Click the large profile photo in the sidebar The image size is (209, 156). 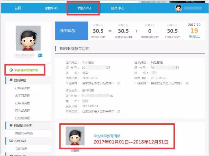[x=28, y=38]
